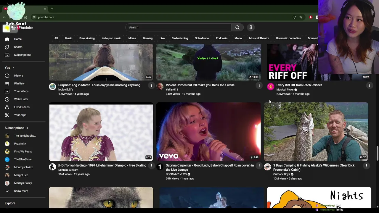Open TheEllenShow subscription
The width and height of the screenshot is (379, 213).
pyautogui.click(x=23, y=159)
